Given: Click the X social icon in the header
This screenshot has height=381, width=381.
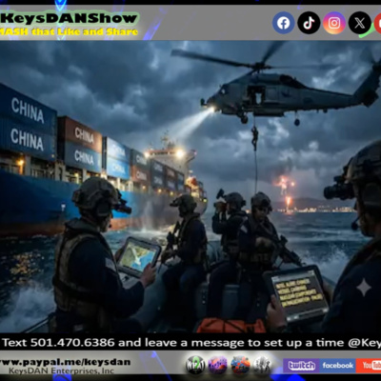Looking at the screenshot, I should pyautogui.click(x=359, y=23).
